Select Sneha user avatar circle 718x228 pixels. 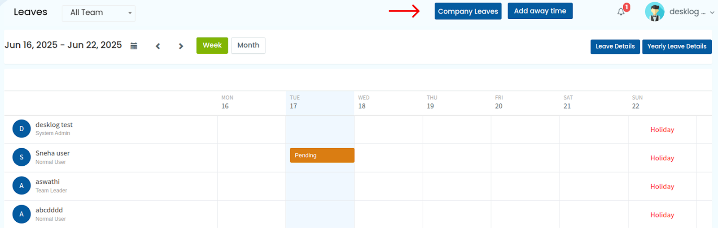coord(22,157)
